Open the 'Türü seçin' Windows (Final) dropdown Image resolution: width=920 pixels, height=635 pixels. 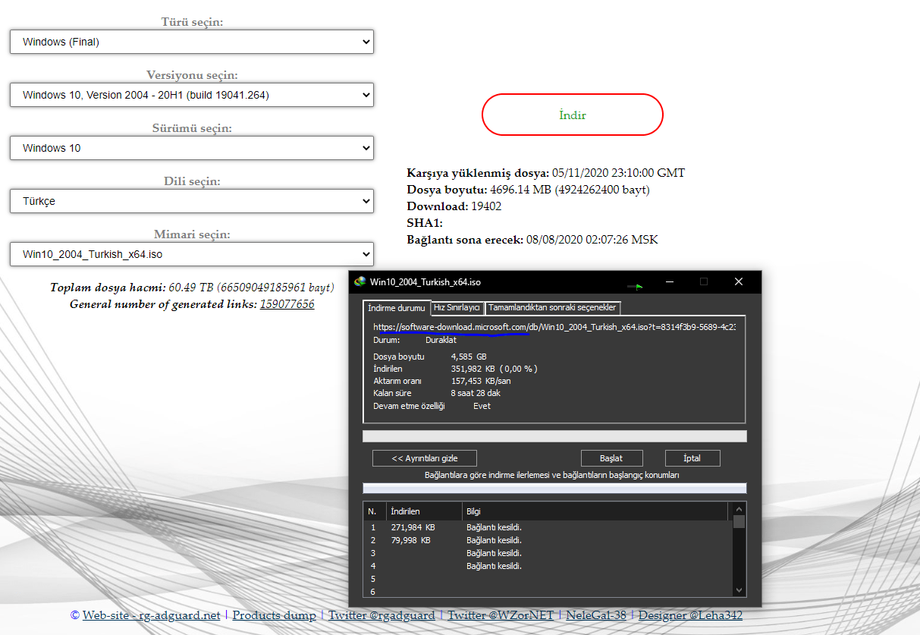[192, 42]
